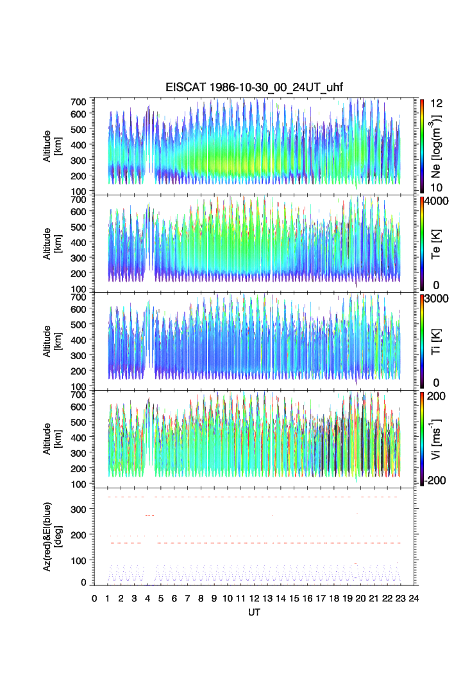This screenshot has height=683, width=454.
Task: Pick the Vi ion velocity colorbar
Action: tap(422, 438)
